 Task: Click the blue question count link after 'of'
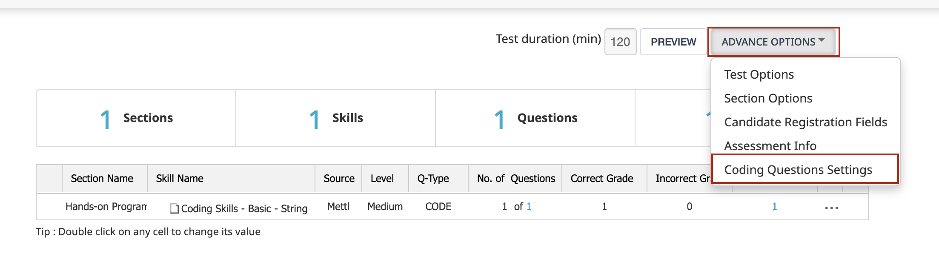click(x=529, y=207)
